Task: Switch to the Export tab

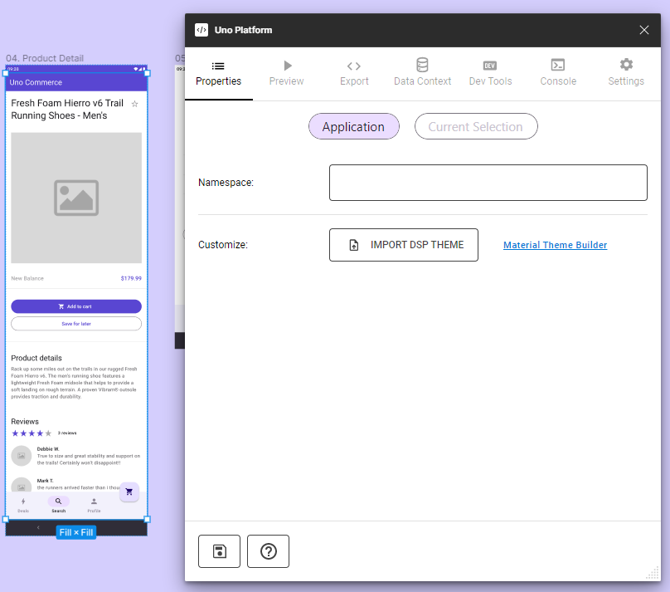Action: (x=354, y=73)
